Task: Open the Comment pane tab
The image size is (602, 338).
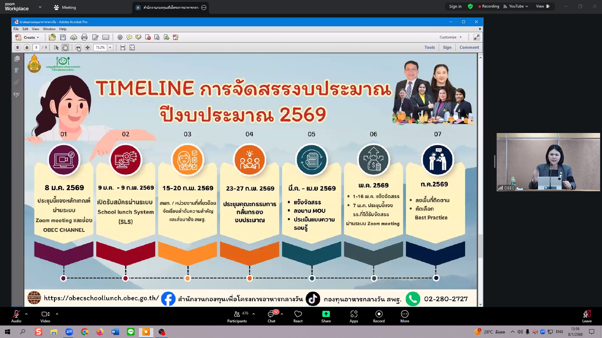Action: pyautogui.click(x=469, y=48)
